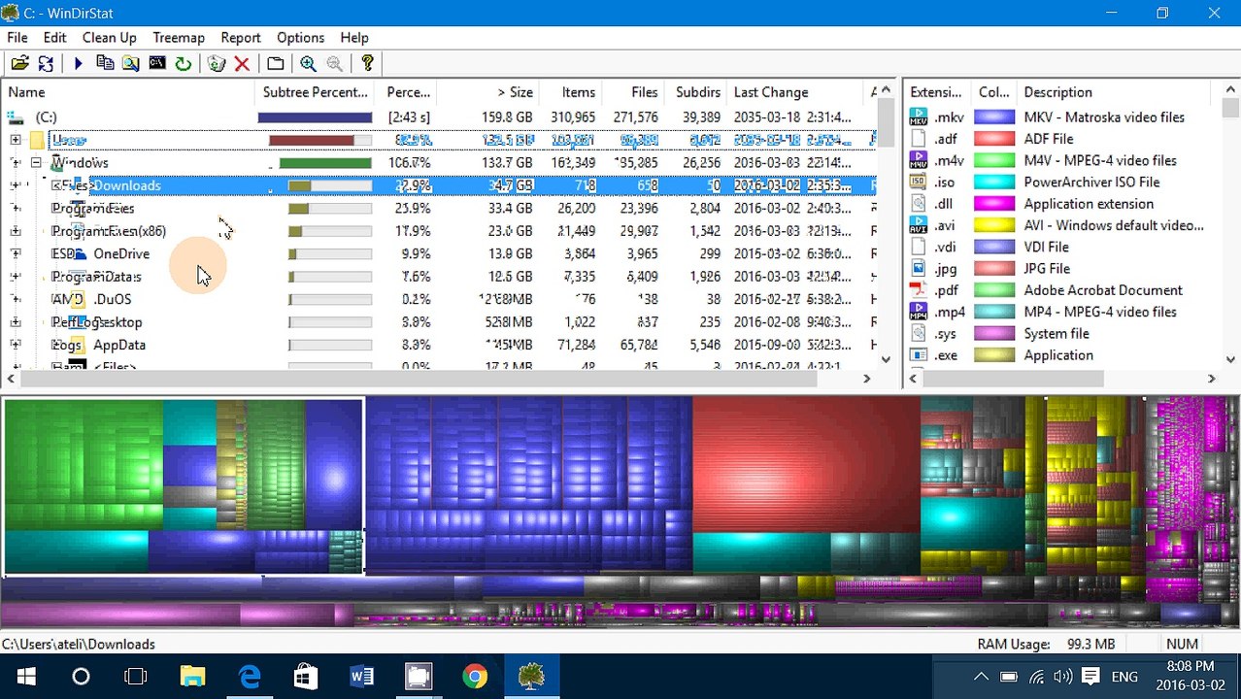Screen dimensions: 1241x699
Task: Open Word from the taskbar
Action: coord(361,677)
